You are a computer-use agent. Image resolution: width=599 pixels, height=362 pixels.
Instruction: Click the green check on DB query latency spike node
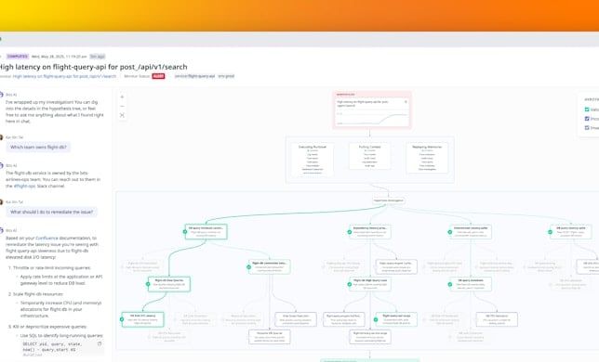pyautogui.click(x=550, y=232)
